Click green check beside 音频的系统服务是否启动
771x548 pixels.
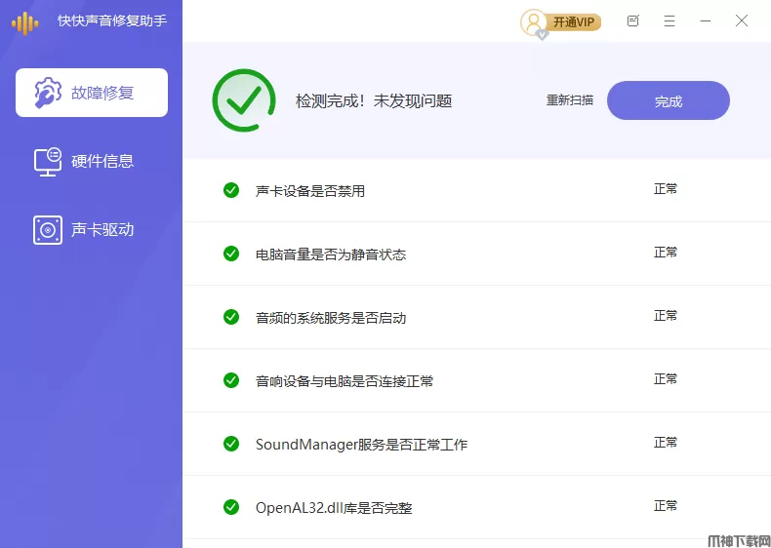(x=231, y=317)
